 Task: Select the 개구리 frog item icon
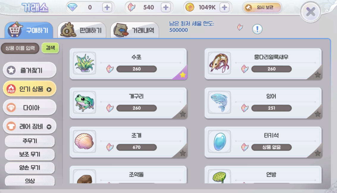tap(84, 102)
